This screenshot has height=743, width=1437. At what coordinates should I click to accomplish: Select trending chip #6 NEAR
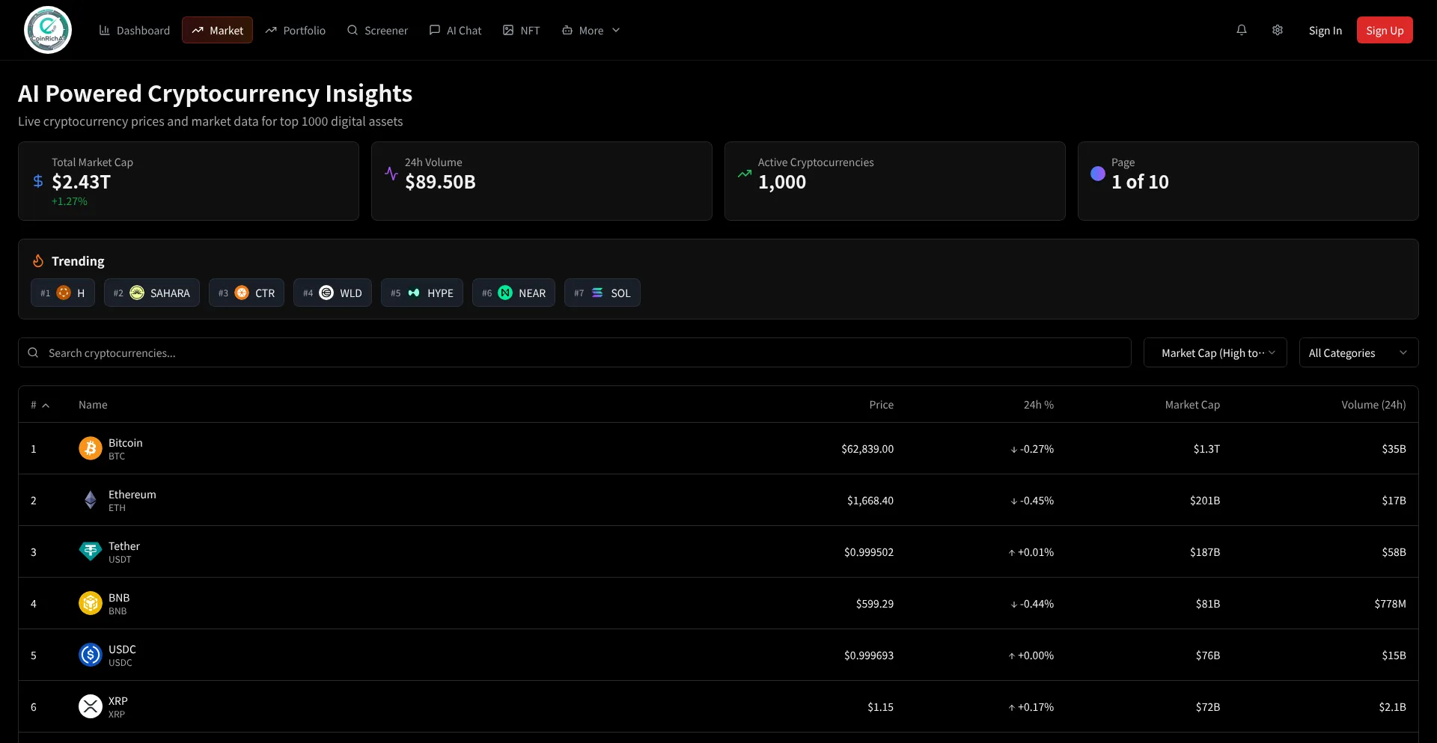pyautogui.click(x=513, y=293)
